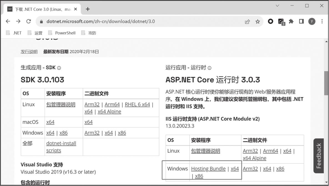
Task: Open the extension showing badge 3
Action: click(x=281, y=22)
